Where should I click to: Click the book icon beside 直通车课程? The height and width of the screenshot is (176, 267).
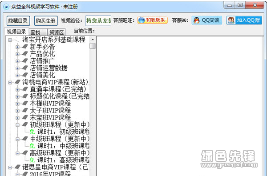click(x=25, y=89)
